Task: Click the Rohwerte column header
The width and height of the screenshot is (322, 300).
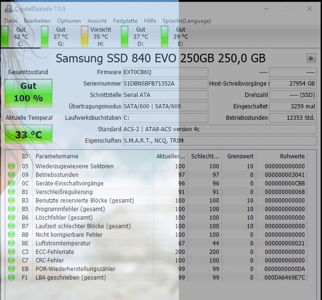Action: coord(293,156)
